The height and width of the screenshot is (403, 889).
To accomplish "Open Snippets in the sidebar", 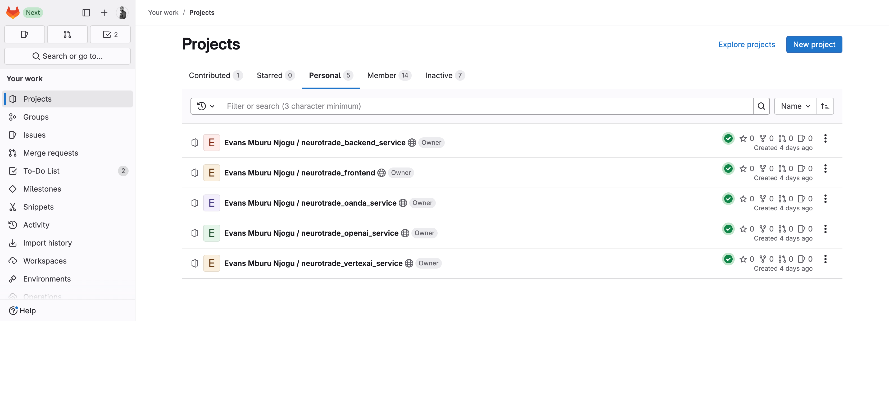I will [38, 207].
